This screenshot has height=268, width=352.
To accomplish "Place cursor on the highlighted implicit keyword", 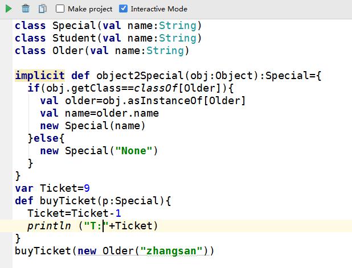I will [x=40, y=75].
